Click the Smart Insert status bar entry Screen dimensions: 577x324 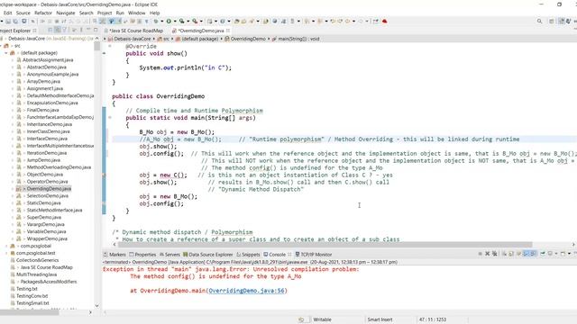380,319
